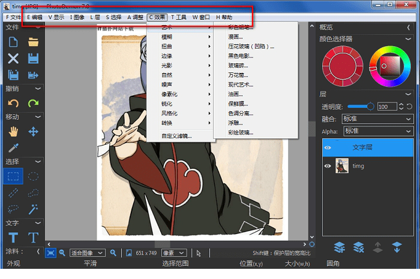420x279 pixels.
Task: Click the zoom in magnifier icon
Action: pyautogui.click(x=113, y=253)
